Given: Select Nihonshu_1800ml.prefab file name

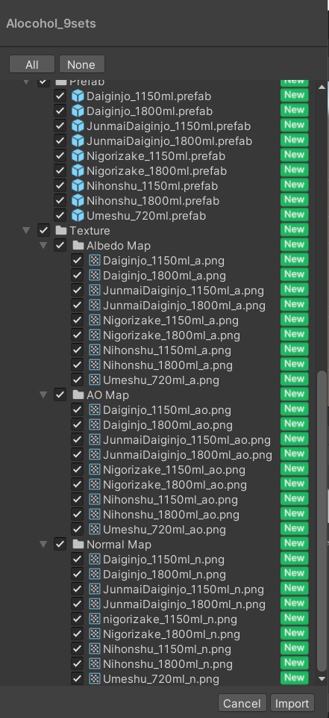Looking at the screenshot, I should 153,200.
